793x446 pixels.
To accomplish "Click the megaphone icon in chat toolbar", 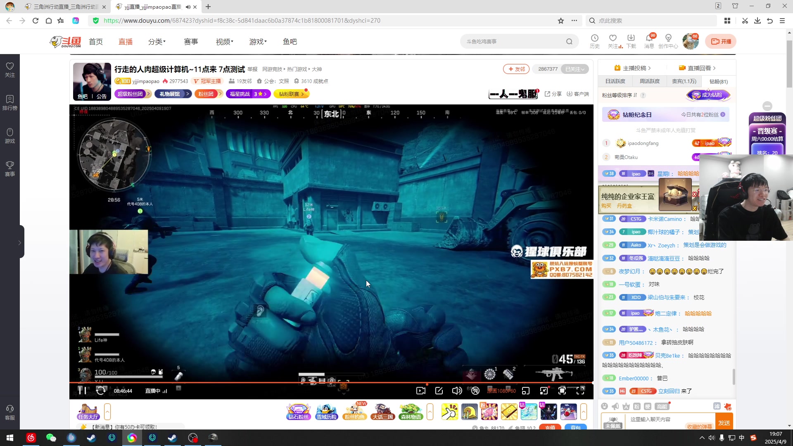I will 615,406.
